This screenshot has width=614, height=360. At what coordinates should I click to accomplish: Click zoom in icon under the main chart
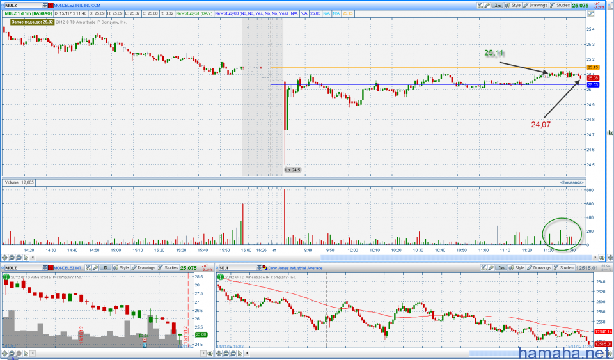coord(12,258)
